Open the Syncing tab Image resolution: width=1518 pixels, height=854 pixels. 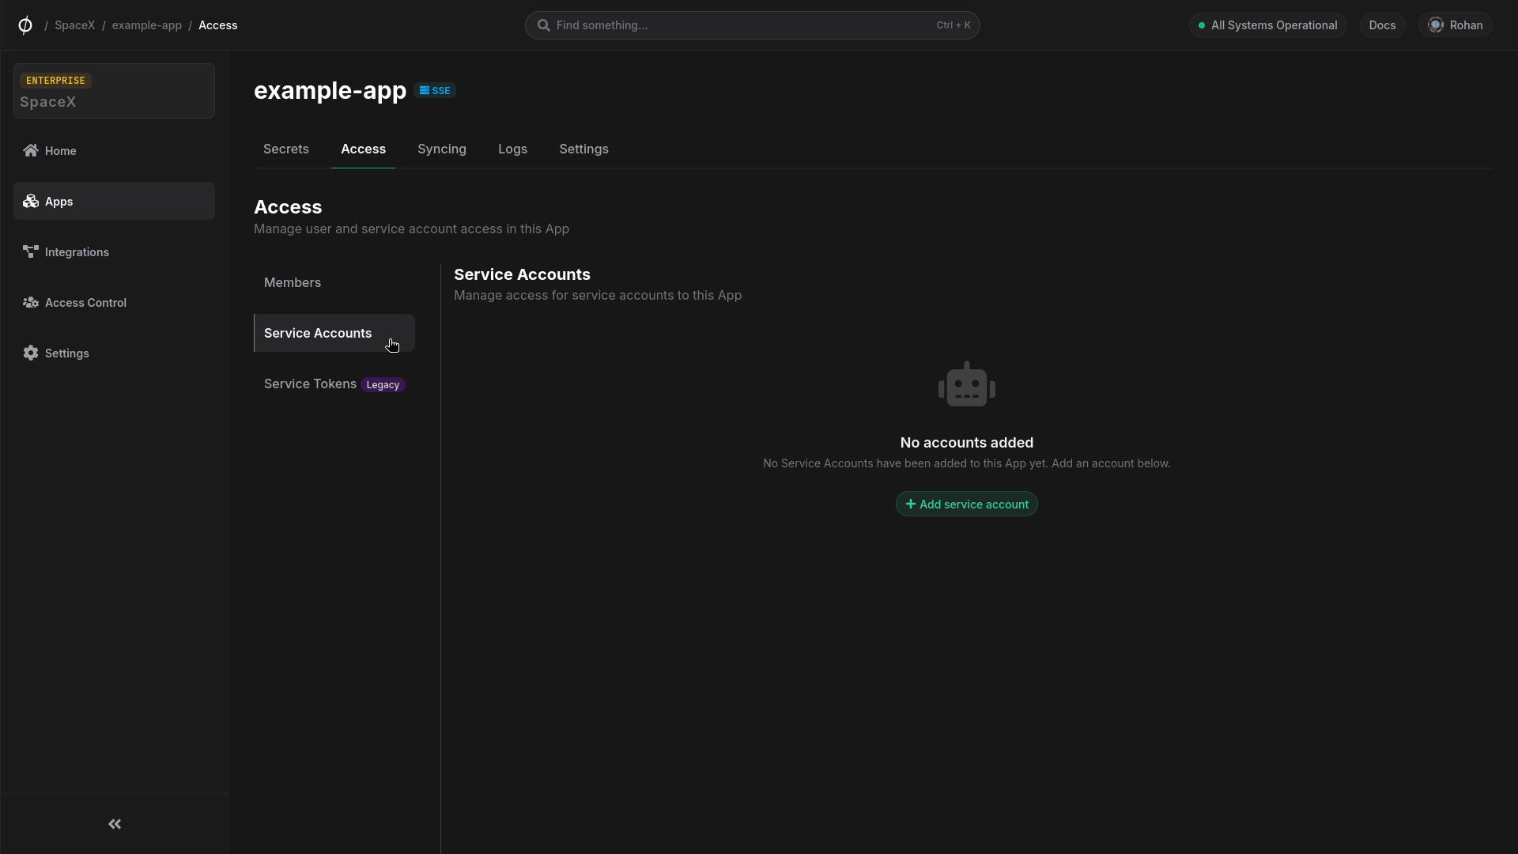(441, 149)
